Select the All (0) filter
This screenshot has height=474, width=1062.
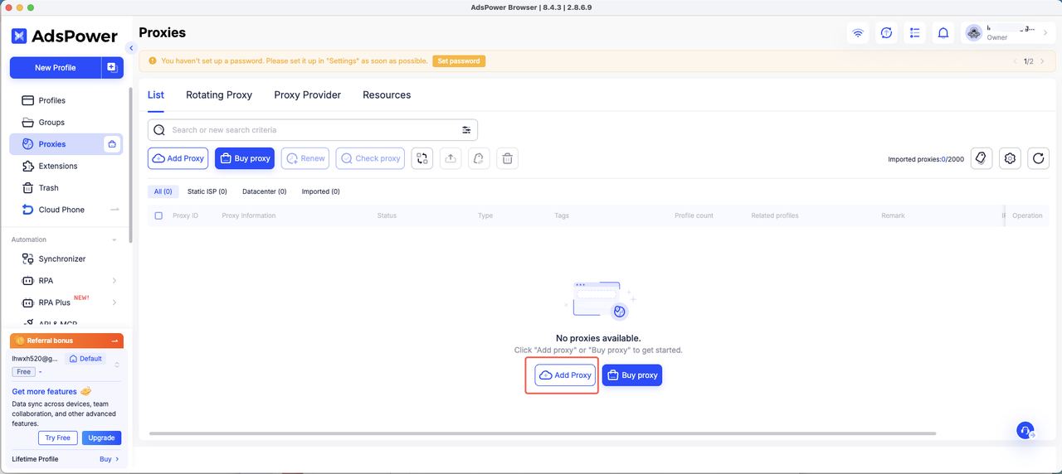click(x=163, y=191)
